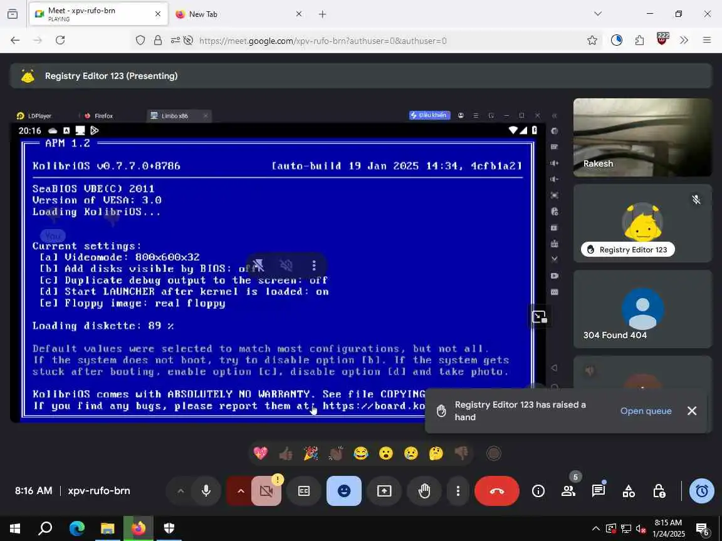The height and width of the screenshot is (541, 722).
Task: Open the Activities panel
Action: (x=629, y=491)
